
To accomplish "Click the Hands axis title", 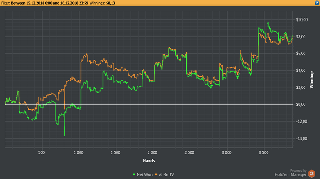I will (149, 161).
